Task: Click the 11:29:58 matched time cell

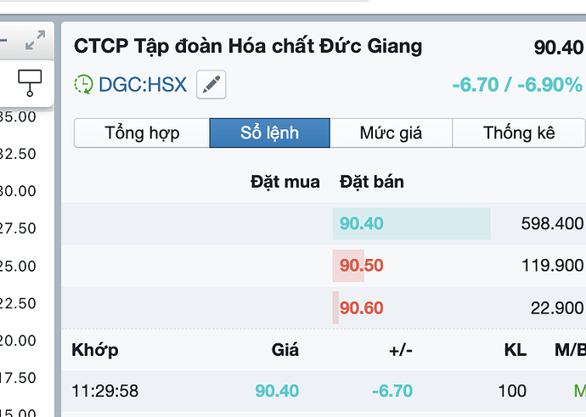Action: pos(105,392)
